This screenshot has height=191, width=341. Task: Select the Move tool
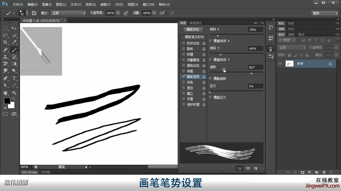click(x=14, y=28)
